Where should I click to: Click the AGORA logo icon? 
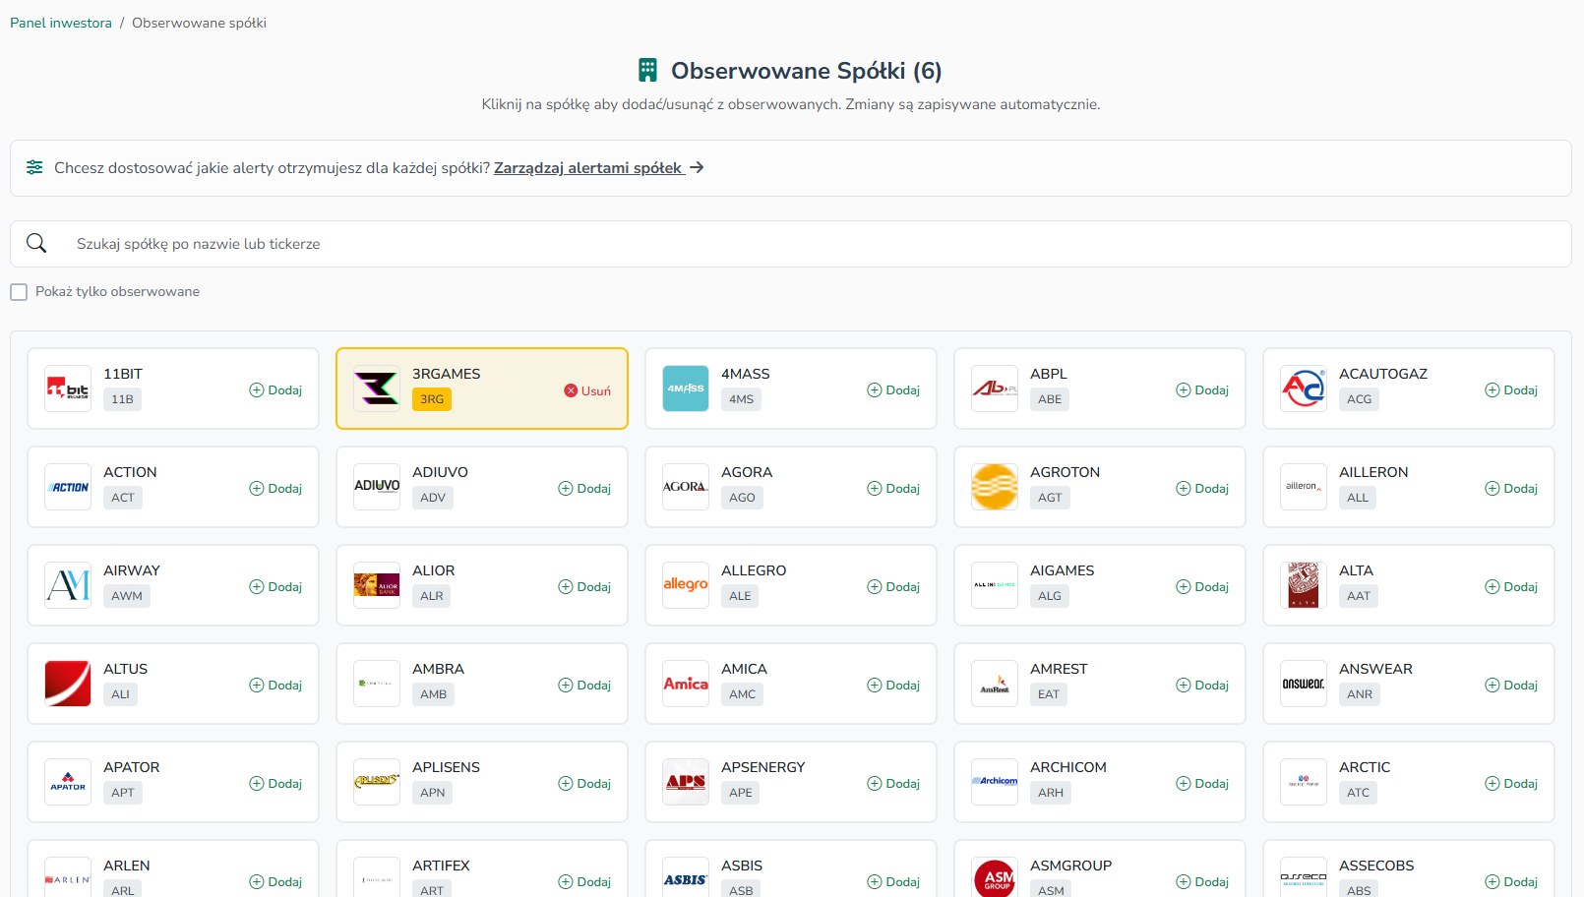(686, 487)
